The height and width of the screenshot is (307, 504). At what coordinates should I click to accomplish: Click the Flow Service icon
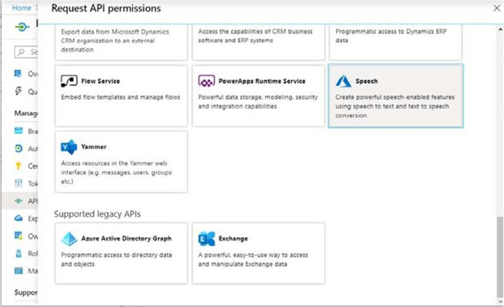pyautogui.click(x=68, y=81)
